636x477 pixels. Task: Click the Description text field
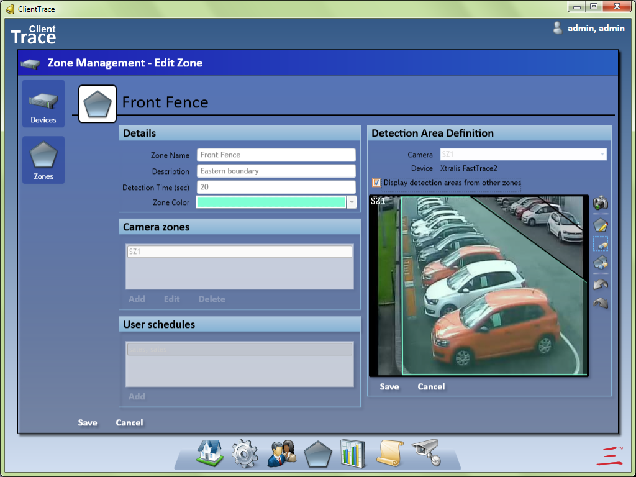276,171
